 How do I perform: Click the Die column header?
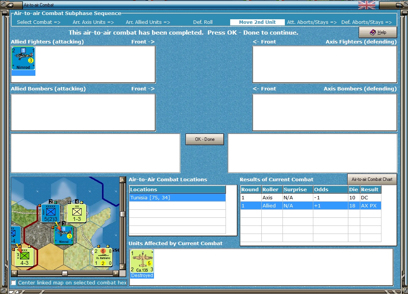(x=354, y=189)
